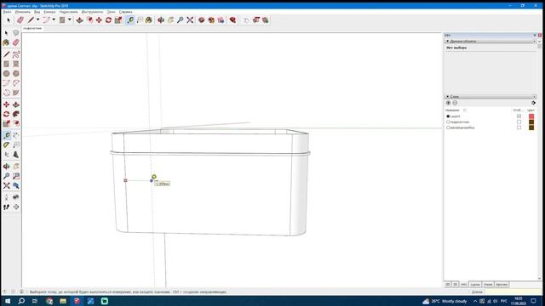
Task: Set the middle layer as active layer
Action: (x=448, y=122)
